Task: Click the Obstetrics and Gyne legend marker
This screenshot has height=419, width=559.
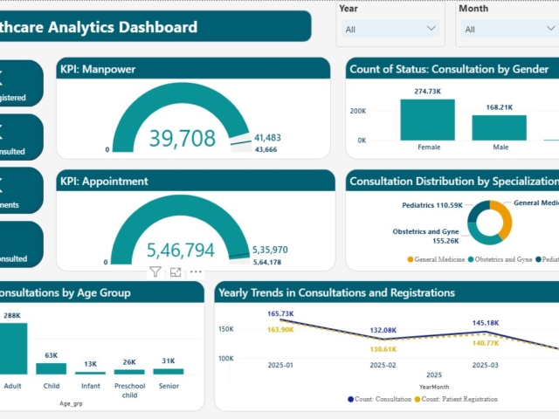Action: 472,259
